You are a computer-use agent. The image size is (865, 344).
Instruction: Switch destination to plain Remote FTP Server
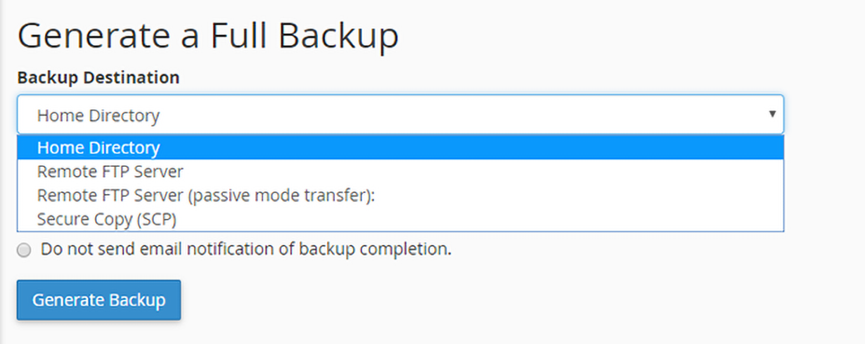click(x=110, y=172)
